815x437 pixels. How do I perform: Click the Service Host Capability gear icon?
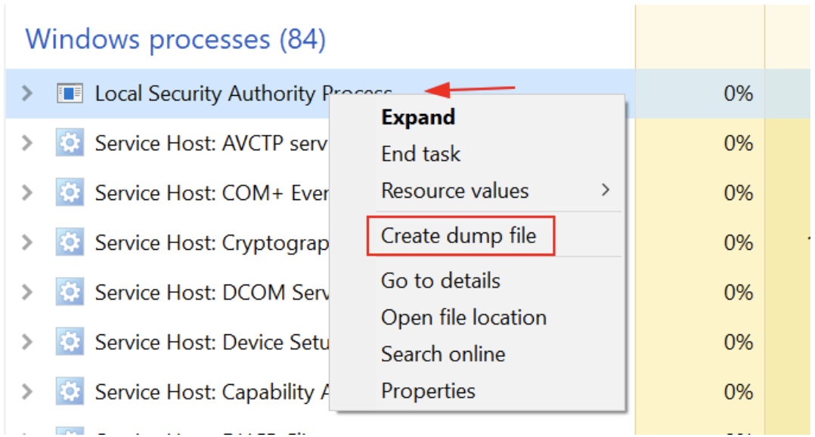point(70,392)
